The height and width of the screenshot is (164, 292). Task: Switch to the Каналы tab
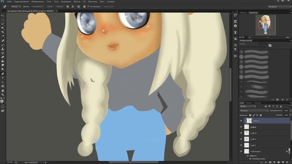tap(249, 103)
